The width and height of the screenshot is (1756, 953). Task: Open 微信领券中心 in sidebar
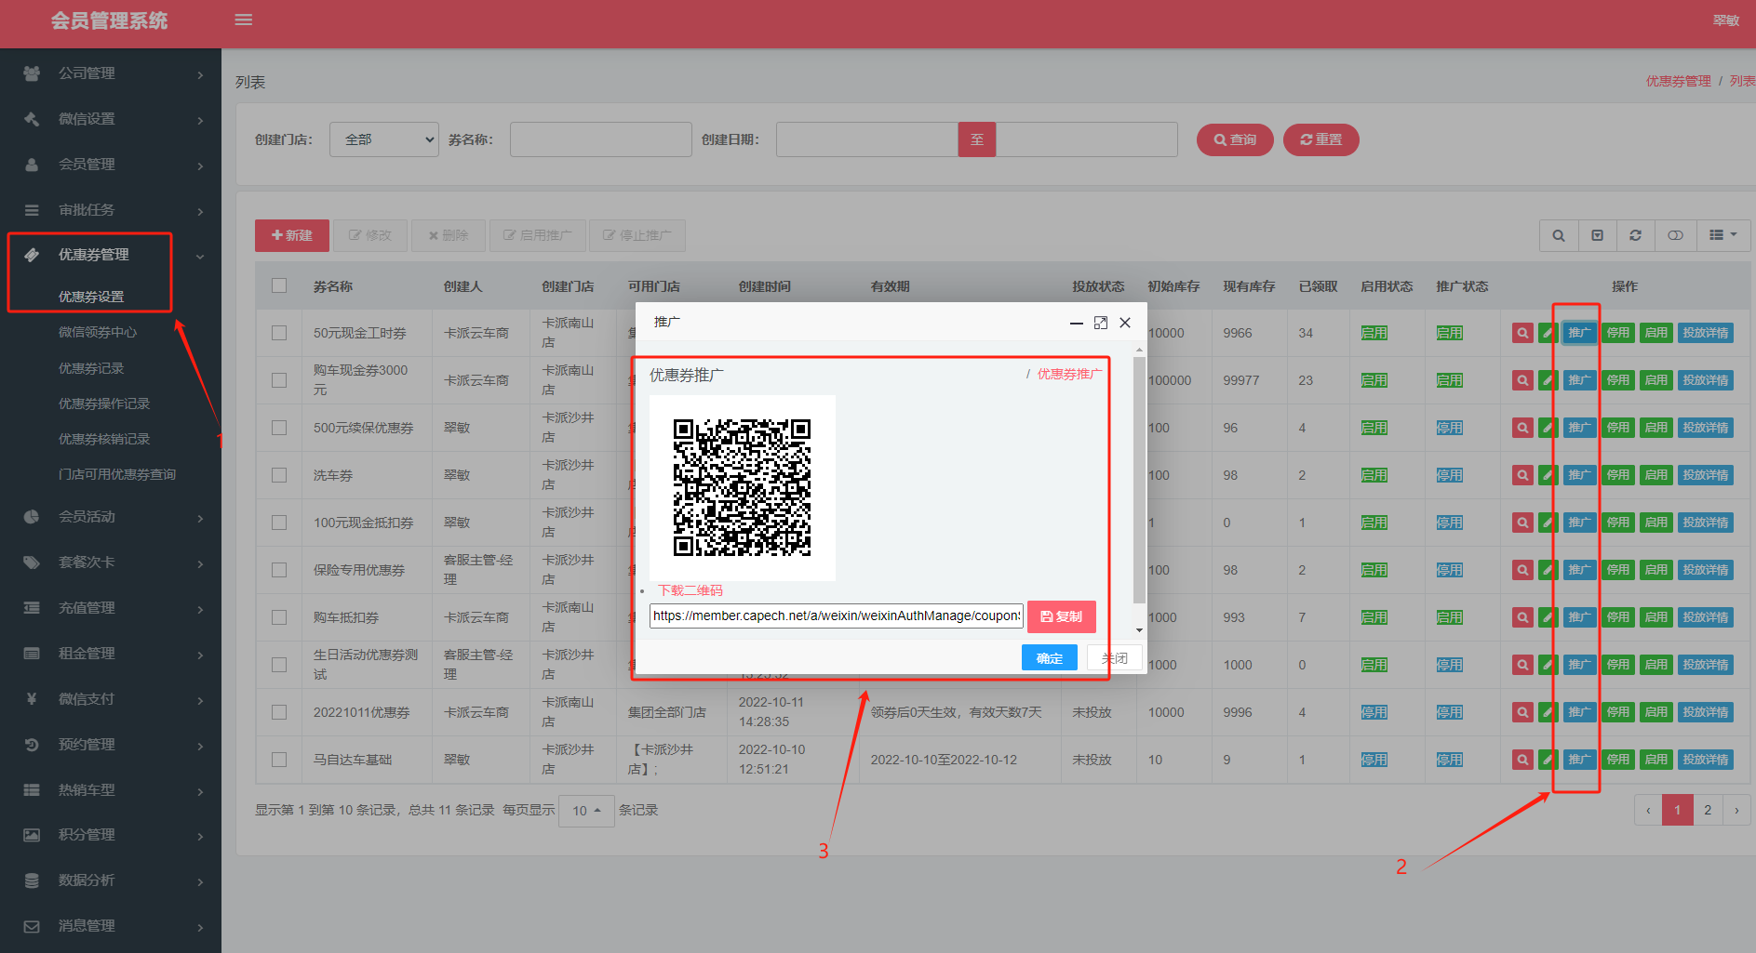(98, 332)
